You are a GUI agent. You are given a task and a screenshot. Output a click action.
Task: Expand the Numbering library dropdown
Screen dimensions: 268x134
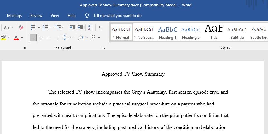[x=51, y=28]
